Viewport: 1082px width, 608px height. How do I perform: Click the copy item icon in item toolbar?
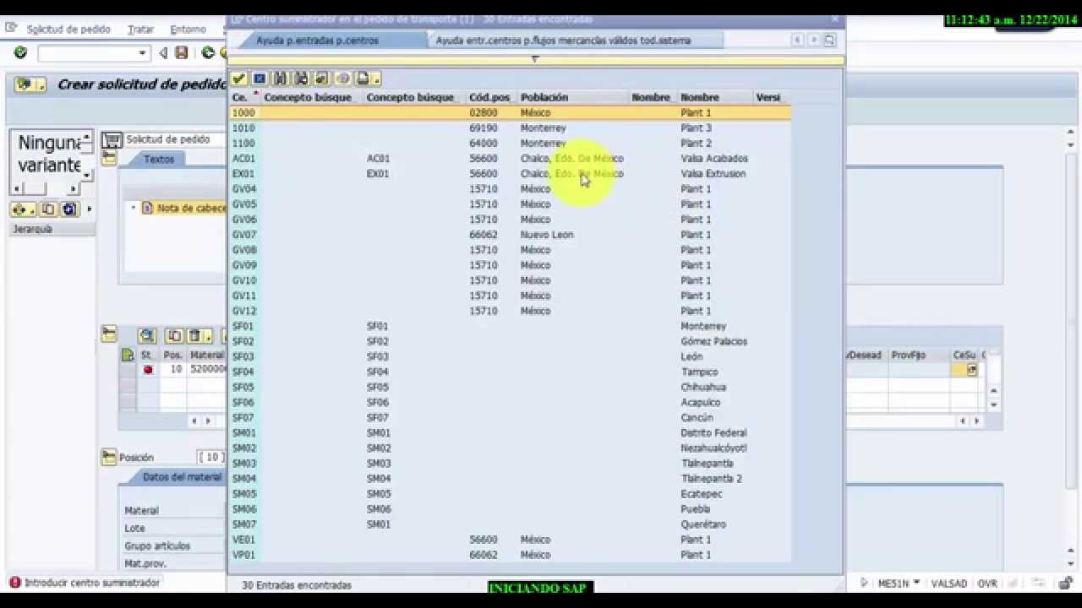pyautogui.click(x=175, y=335)
